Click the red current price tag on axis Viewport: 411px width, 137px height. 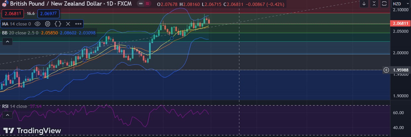tap(400, 24)
